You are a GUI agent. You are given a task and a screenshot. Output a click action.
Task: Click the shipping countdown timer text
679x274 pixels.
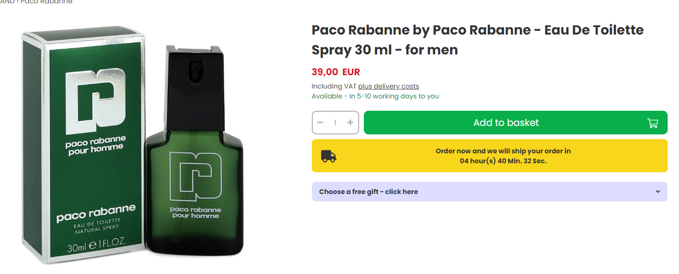[x=503, y=161]
